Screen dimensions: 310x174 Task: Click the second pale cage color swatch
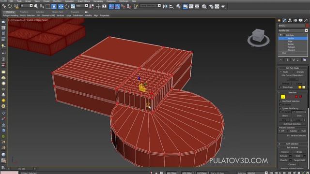click(x=304, y=87)
